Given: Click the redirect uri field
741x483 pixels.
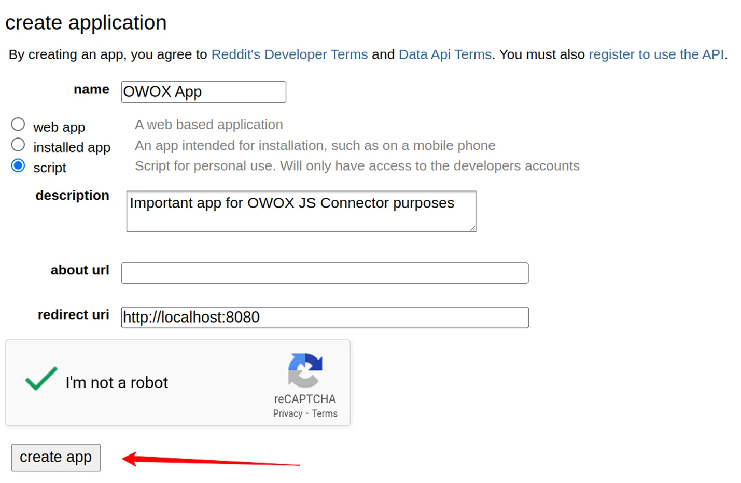Looking at the screenshot, I should (x=325, y=318).
